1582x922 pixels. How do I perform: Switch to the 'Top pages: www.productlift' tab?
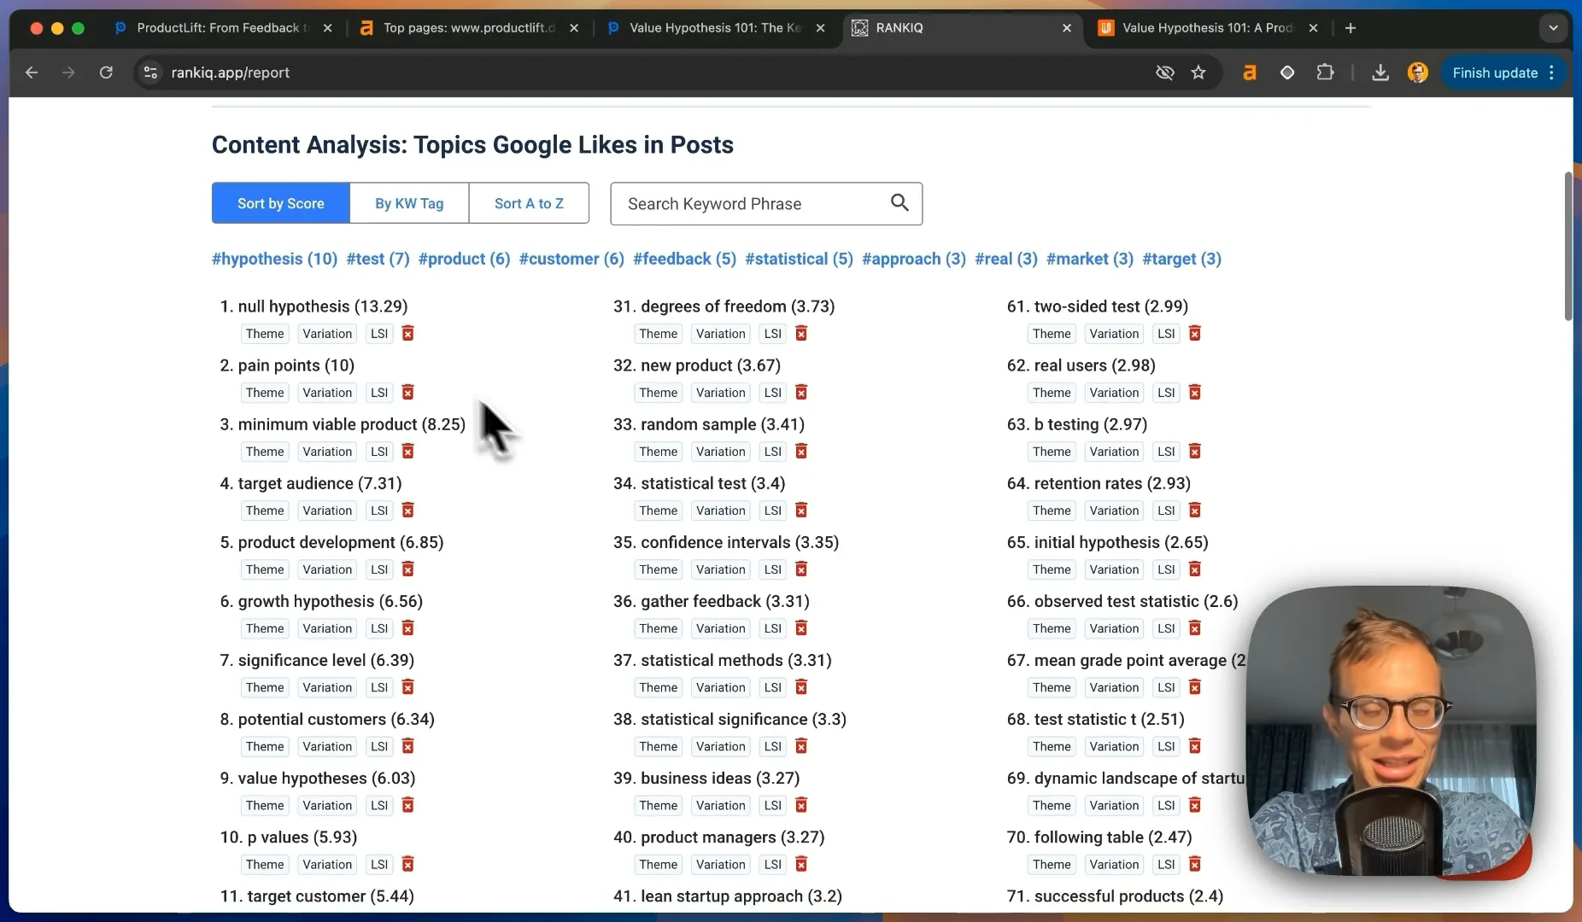pos(470,28)
